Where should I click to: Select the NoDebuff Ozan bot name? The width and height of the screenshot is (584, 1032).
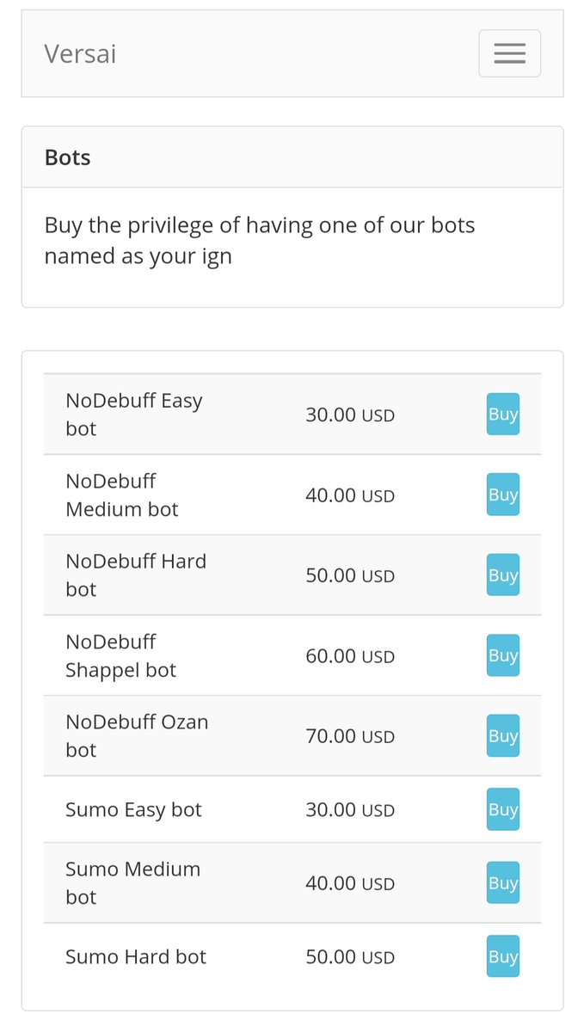136,735
